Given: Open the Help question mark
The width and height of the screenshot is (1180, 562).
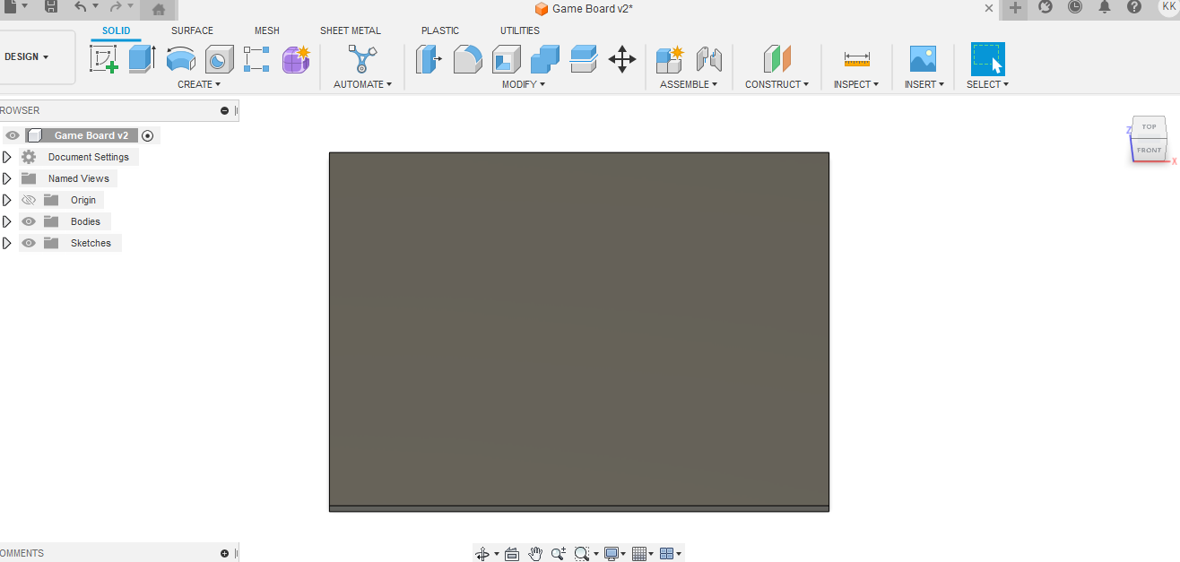Looking at the screenshot, I should click(x=1134, y=7).
